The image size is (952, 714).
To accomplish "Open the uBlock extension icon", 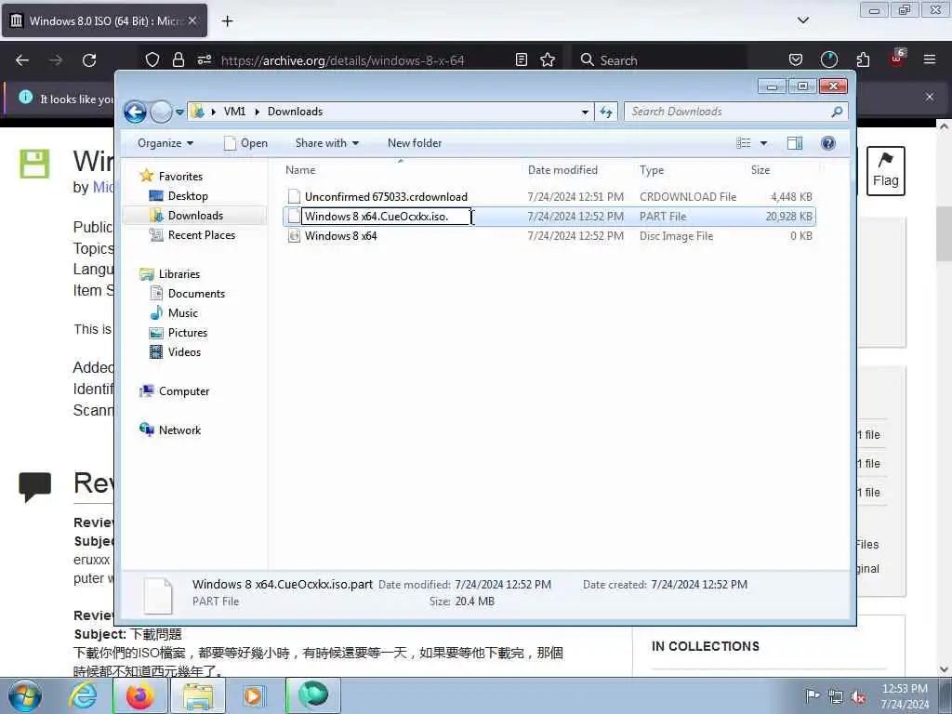I will [897, 59].
